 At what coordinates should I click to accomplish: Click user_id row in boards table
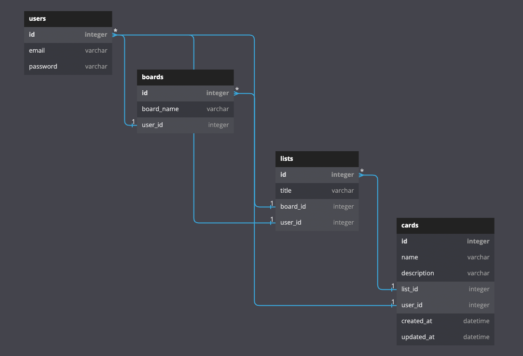185,125
